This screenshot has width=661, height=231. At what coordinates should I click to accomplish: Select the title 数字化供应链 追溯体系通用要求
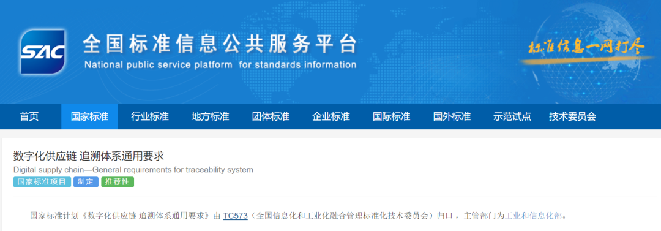coord(89,156)
